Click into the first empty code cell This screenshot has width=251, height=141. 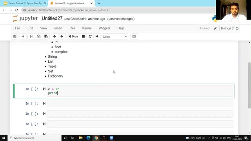140,103
